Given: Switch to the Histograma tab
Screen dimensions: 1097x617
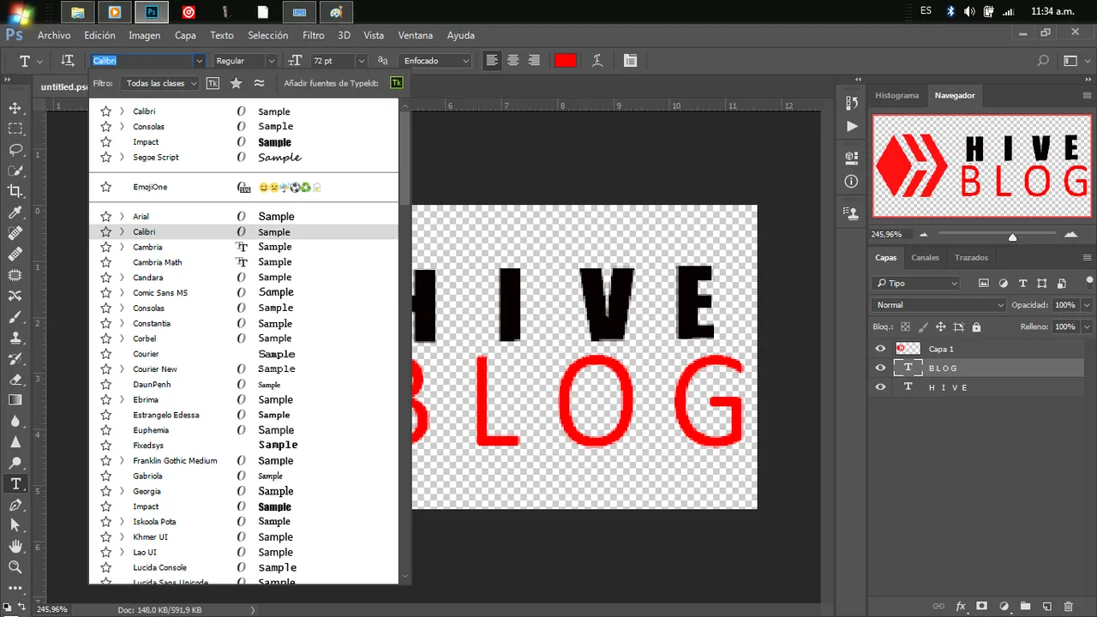Looking at the screenshot, I should [x=896, y=95].
